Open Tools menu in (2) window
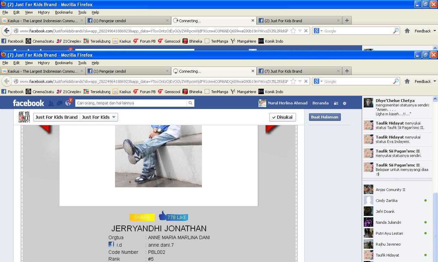The image size is (438, 262). 82,12
